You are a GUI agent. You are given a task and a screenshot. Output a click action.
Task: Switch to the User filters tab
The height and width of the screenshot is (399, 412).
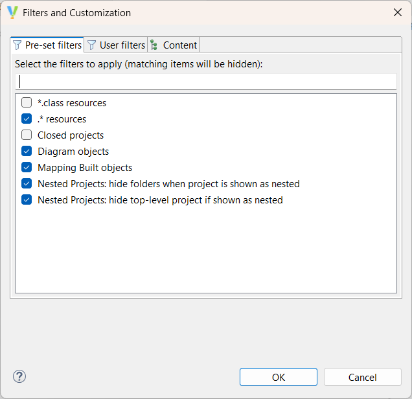(x=122, y=45)
